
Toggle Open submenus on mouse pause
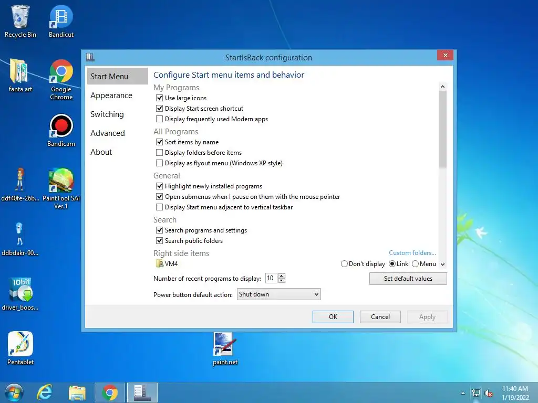coord(159,197)
